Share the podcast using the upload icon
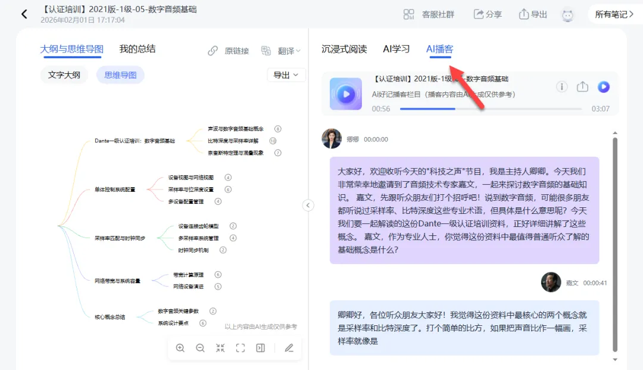643x370 pixels. pos(582,87)
